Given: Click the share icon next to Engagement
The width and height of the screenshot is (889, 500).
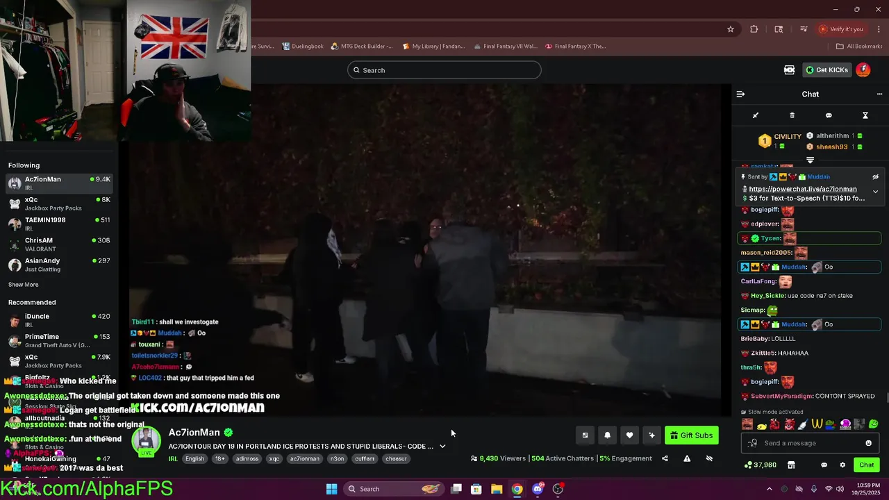Looking at the screenshot, I should (x=665, y=458).
